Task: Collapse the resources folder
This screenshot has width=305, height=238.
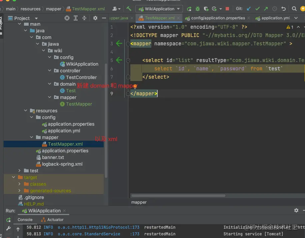Action: [x=25, y=110]
